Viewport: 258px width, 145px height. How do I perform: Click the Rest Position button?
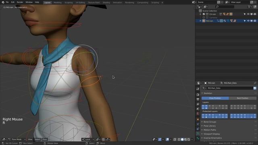pyautogui.click(x=243, y=98)
